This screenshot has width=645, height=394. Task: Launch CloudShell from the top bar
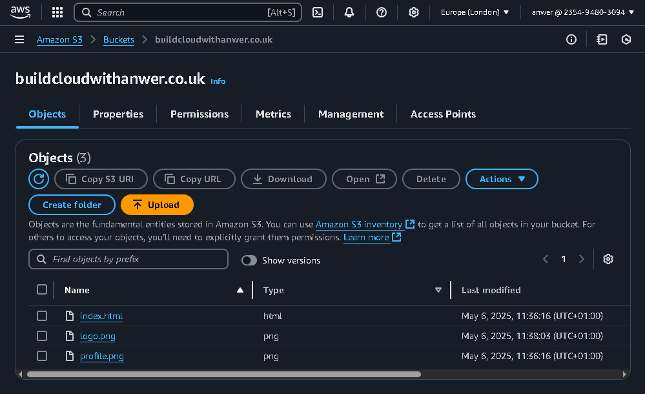pyautogui.click(x=318, y=12)
